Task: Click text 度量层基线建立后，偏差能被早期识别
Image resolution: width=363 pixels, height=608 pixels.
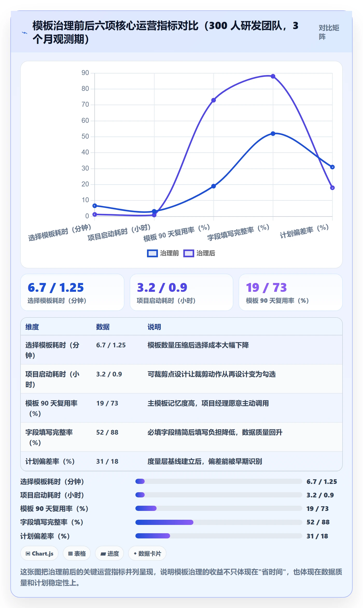Action: 205,461
